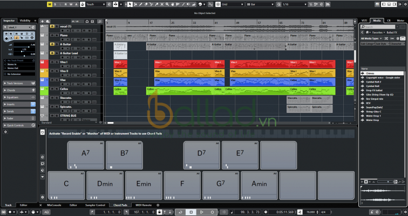The image size is (408, 216).
Task: Adjust the Media preview level slider
Action: point(385,181)
